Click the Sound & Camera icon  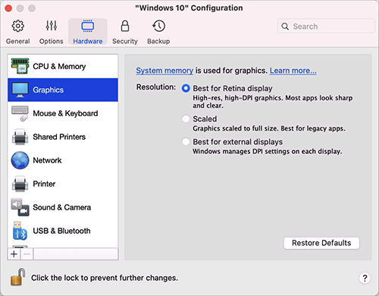[x=20, y=207]
